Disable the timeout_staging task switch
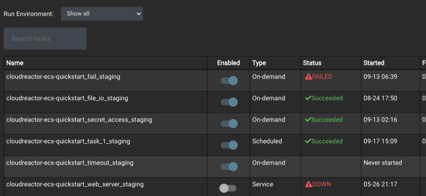This screenshot has width=426, height=196. point(229,166)
